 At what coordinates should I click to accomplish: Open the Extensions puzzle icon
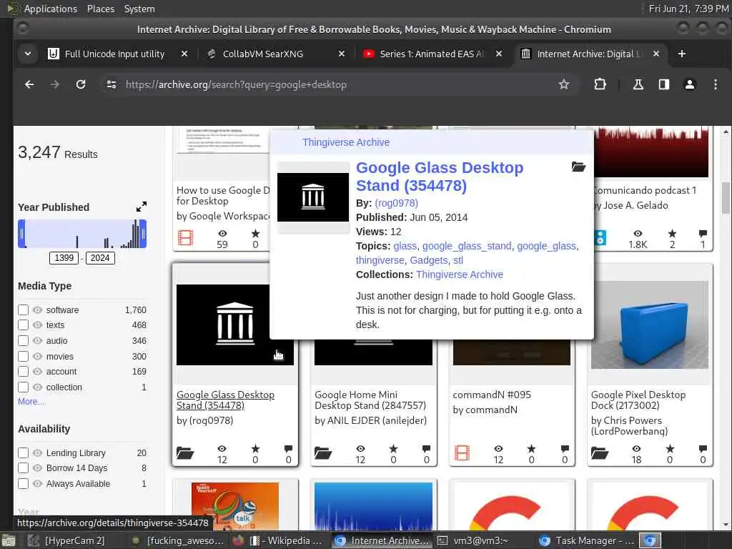coord(600,84)
